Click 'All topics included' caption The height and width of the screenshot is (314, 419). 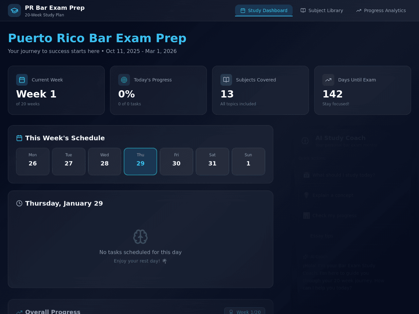coord(238,104)
